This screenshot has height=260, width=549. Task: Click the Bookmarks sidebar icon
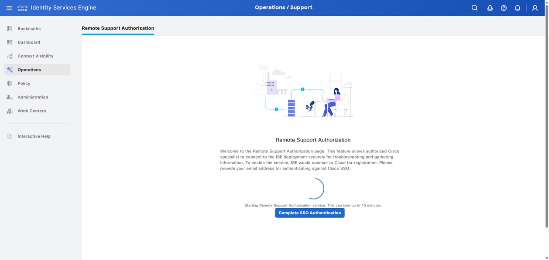[9, 28]
